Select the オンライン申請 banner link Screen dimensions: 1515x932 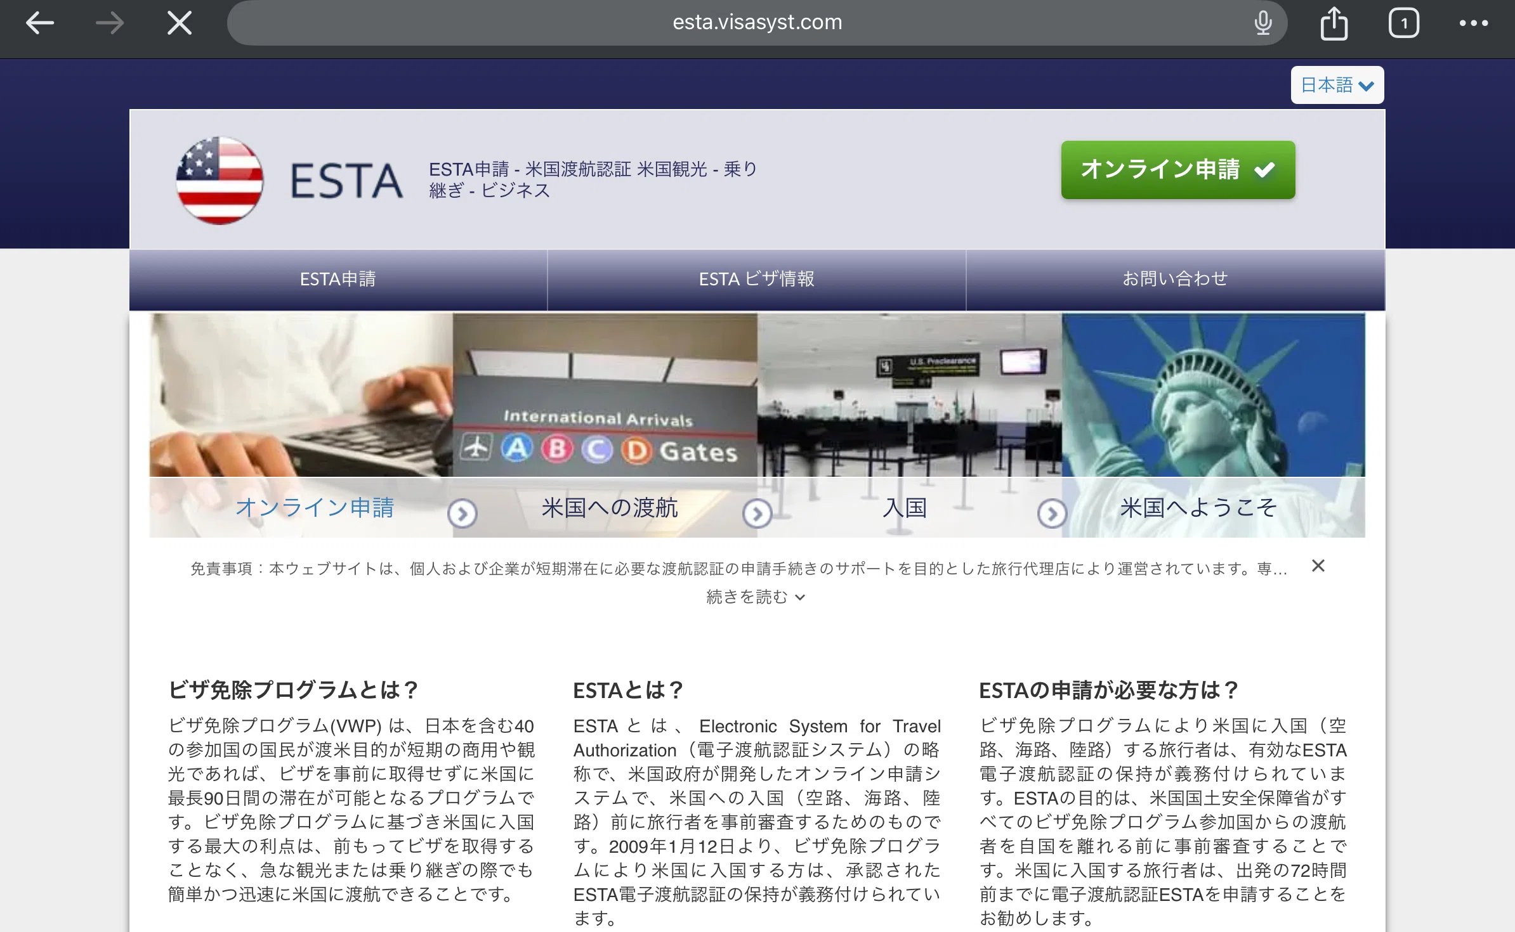315,508
